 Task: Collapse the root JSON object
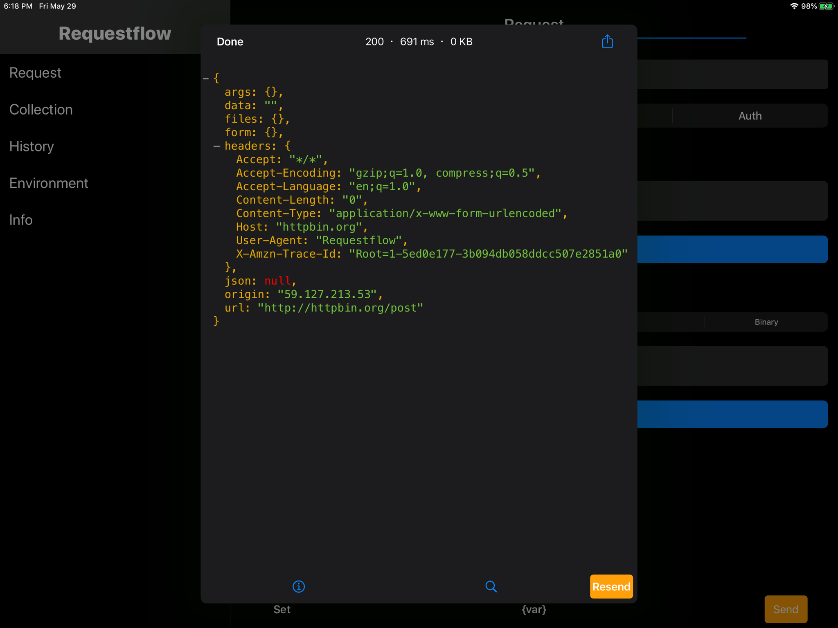[206, 78]
